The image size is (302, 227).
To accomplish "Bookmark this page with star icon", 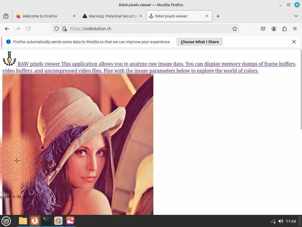I will pyautogui.click(x=234, y=29).
